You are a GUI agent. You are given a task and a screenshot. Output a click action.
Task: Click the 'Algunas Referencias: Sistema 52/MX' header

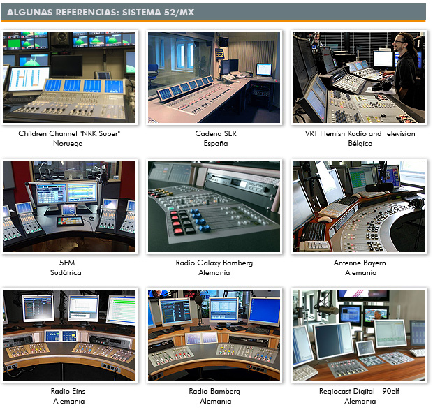(101, 12)
